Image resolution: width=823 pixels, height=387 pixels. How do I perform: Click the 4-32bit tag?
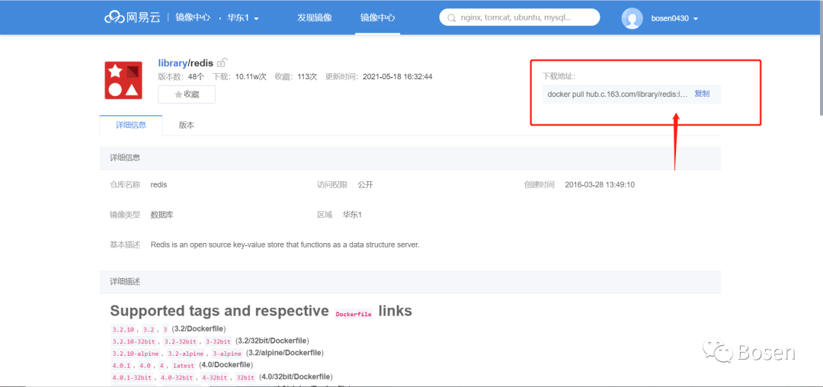pyautogui.click(x=213, y=378)
